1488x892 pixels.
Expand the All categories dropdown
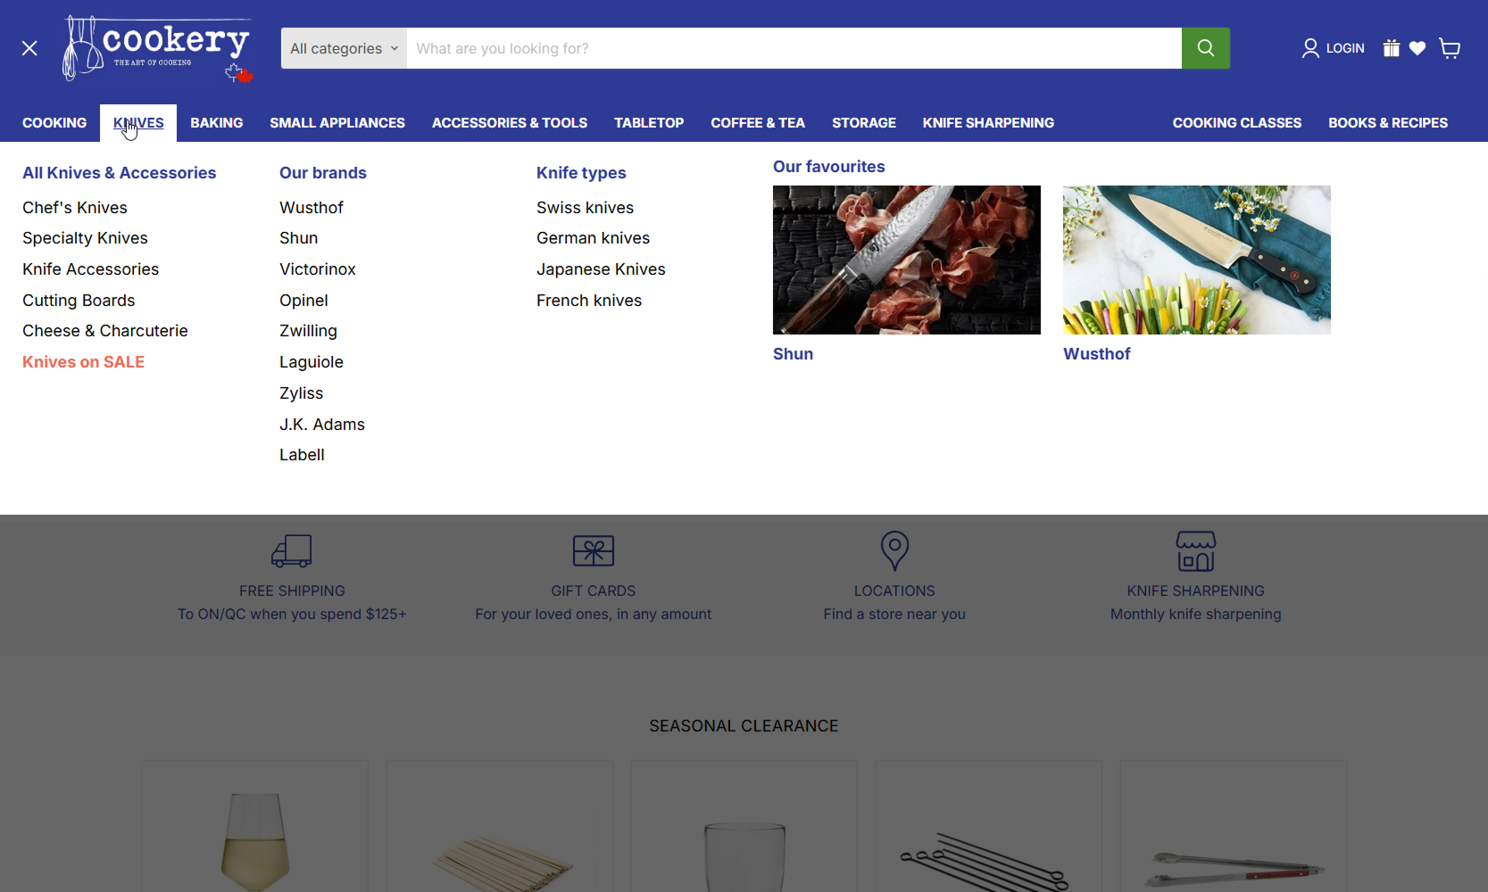344,48
